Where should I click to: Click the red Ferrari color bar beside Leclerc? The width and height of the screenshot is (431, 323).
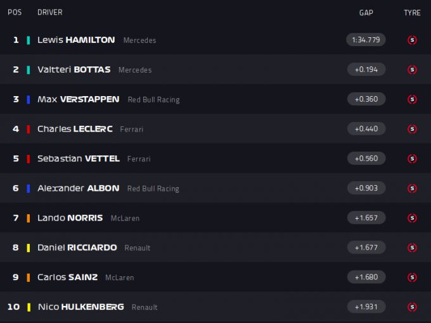29,129
